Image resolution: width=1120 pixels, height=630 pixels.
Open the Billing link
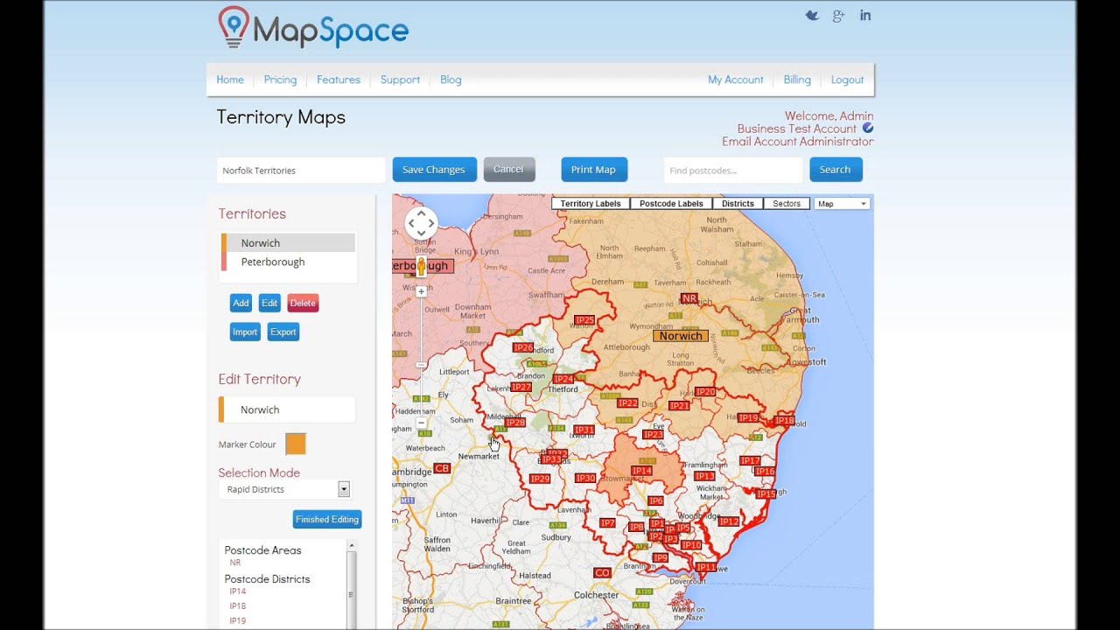click(797, 80)
